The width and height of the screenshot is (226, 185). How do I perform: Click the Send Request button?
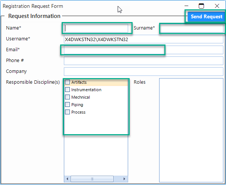click(x=206, y=16)
